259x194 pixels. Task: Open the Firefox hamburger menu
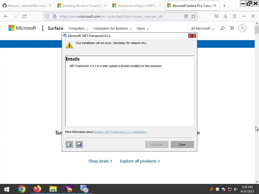[253, 16]
